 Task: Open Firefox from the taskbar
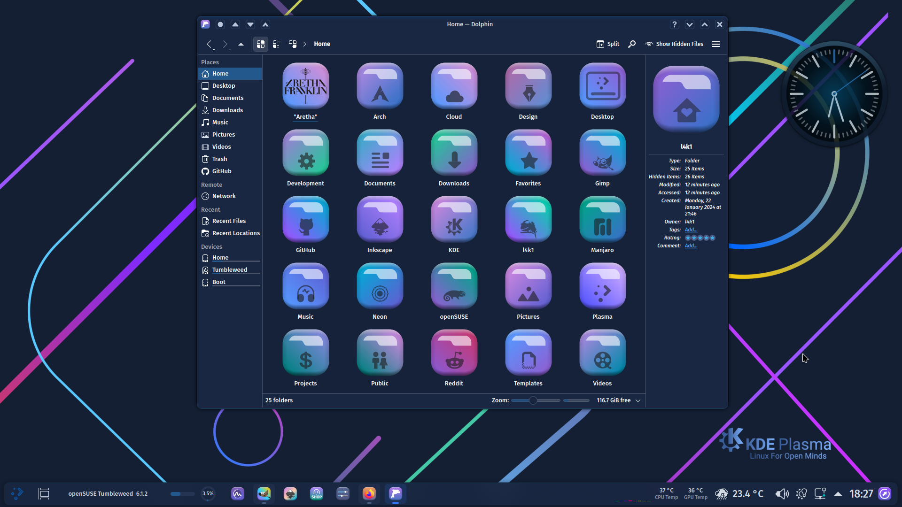coord(369,494)
